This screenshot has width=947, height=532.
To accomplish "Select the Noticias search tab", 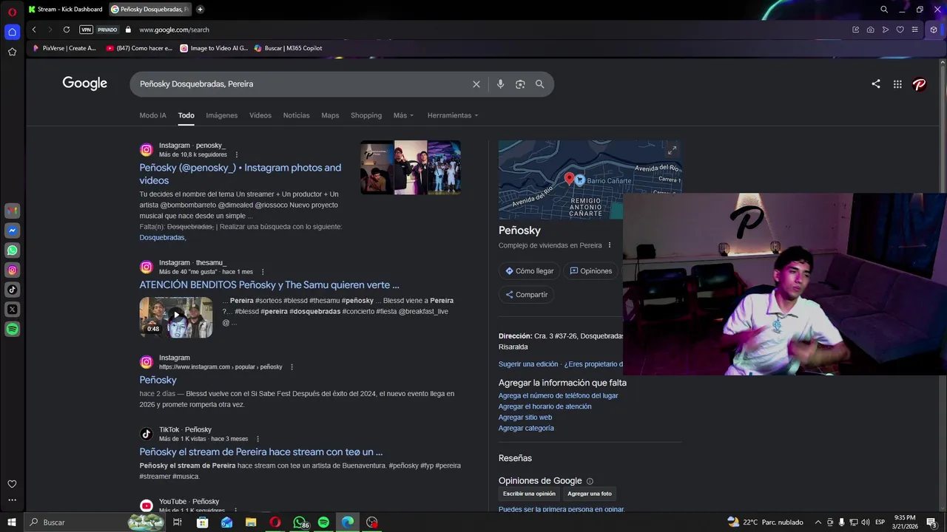I will tap(297, 115).
